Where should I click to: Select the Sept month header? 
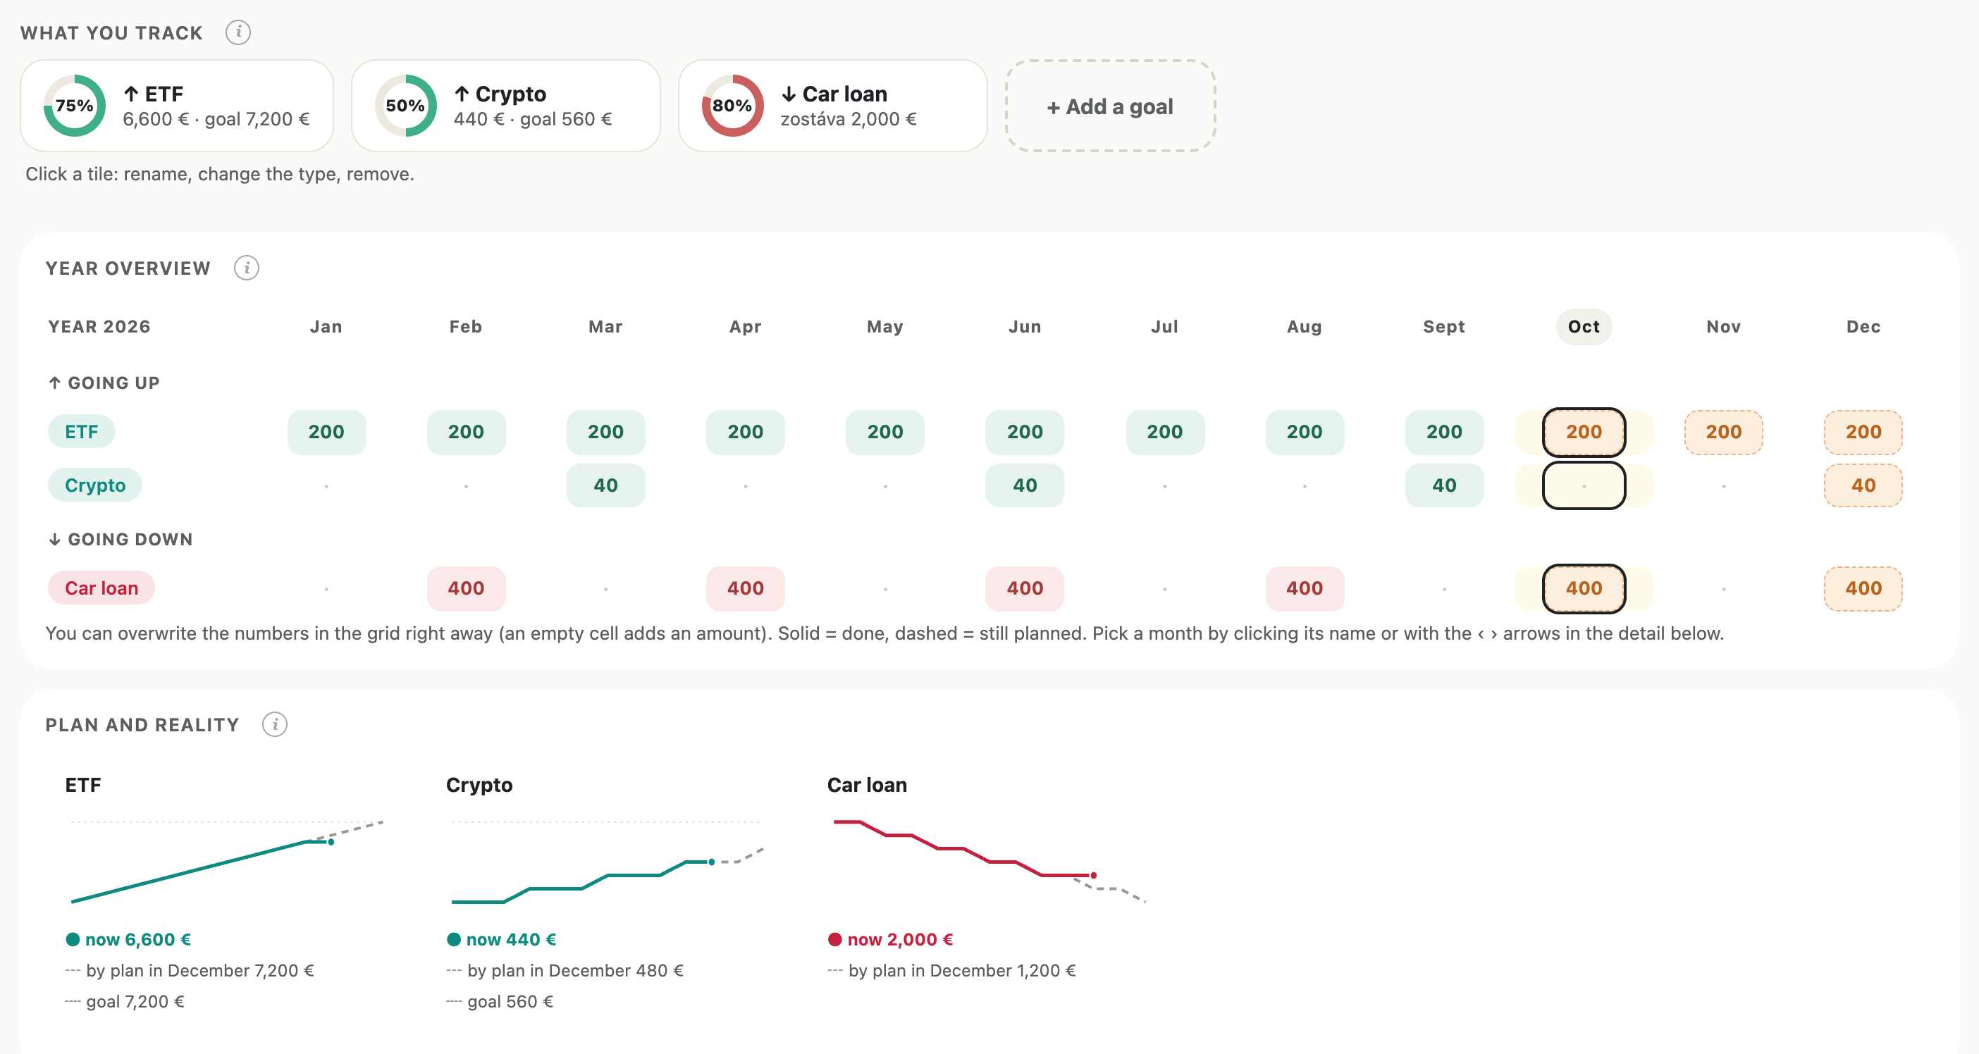[1445, 326]
